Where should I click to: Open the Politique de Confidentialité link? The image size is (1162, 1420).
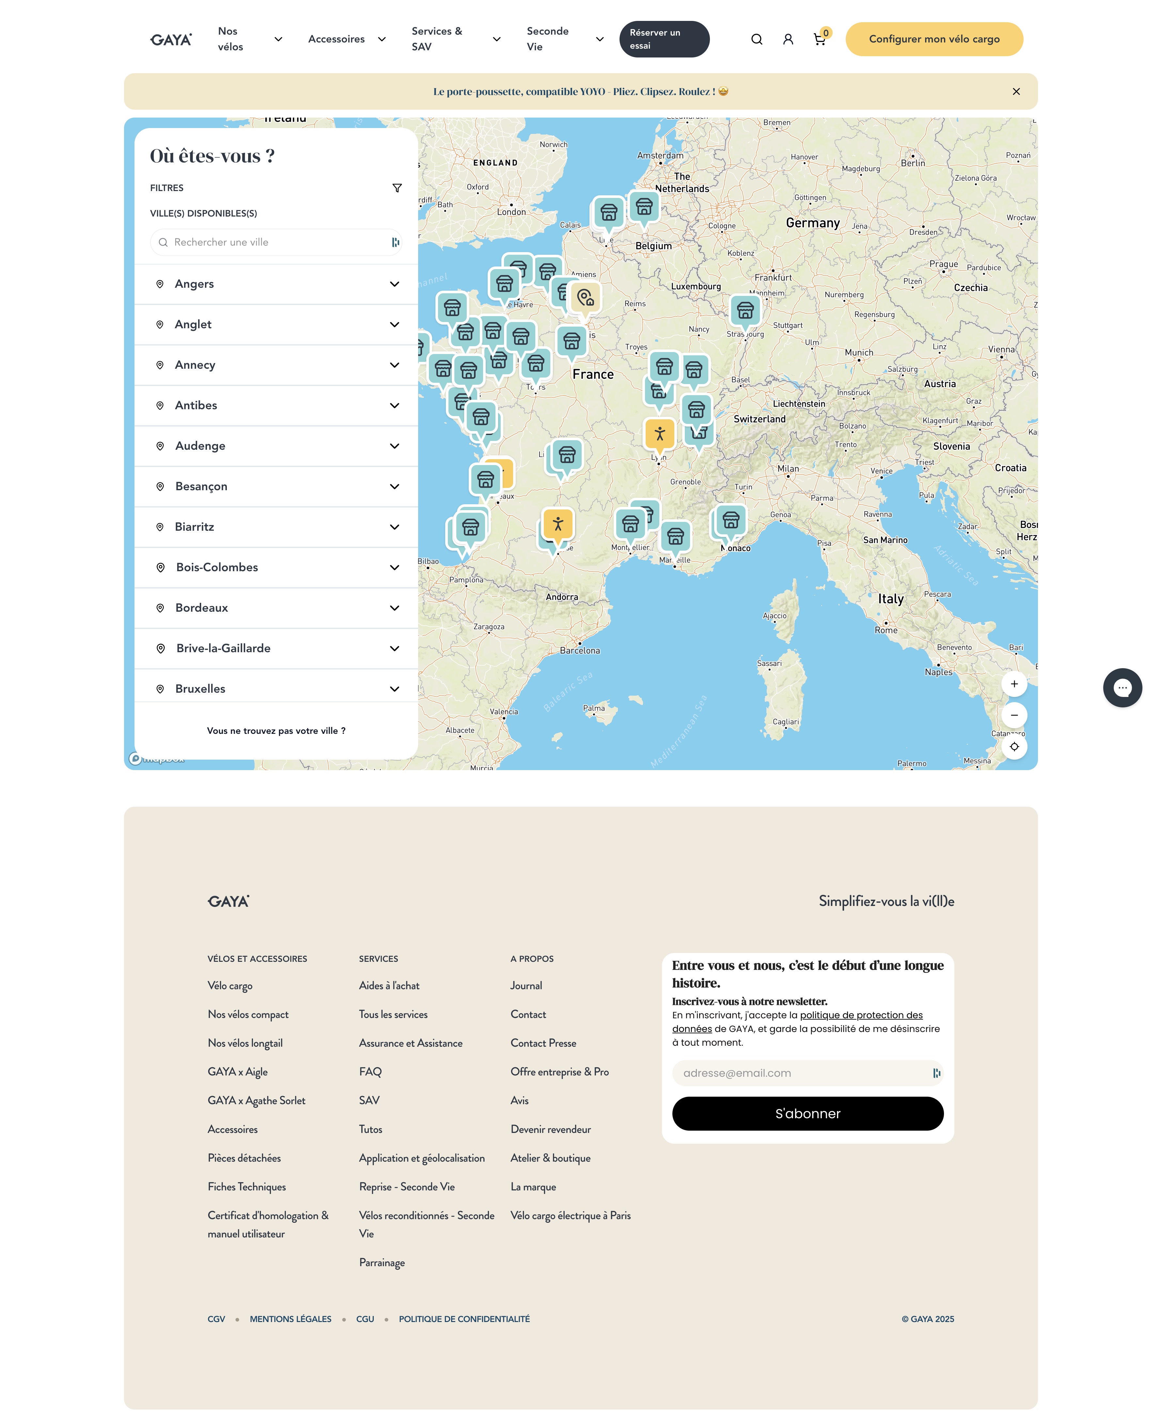[464, 1319]
